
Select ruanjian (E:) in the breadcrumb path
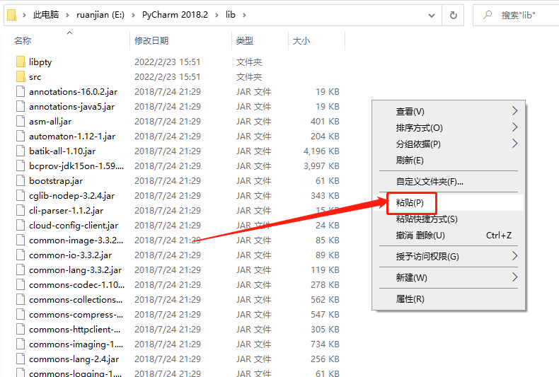tap(100, 15)
